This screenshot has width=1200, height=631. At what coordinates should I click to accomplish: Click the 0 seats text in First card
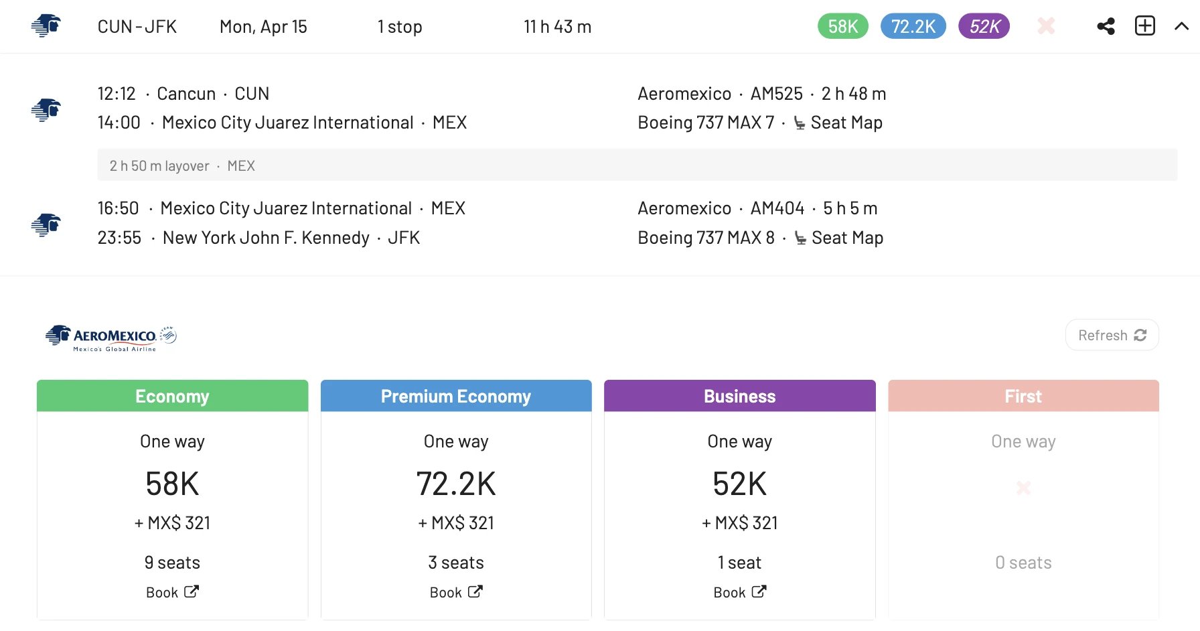coord(1023,563)
